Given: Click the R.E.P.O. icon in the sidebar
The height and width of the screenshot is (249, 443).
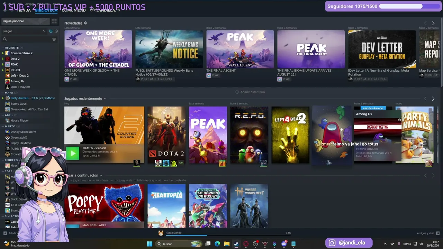Looking at the screenshot, I should tap(7, 70).
